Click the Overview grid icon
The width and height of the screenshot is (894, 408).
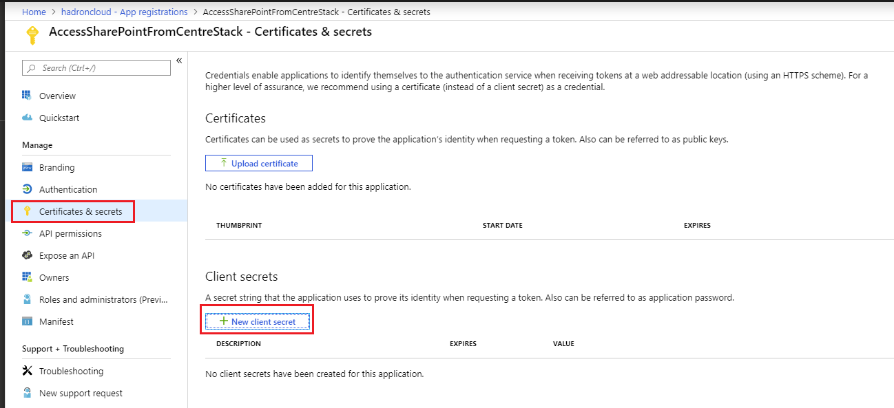27,96
